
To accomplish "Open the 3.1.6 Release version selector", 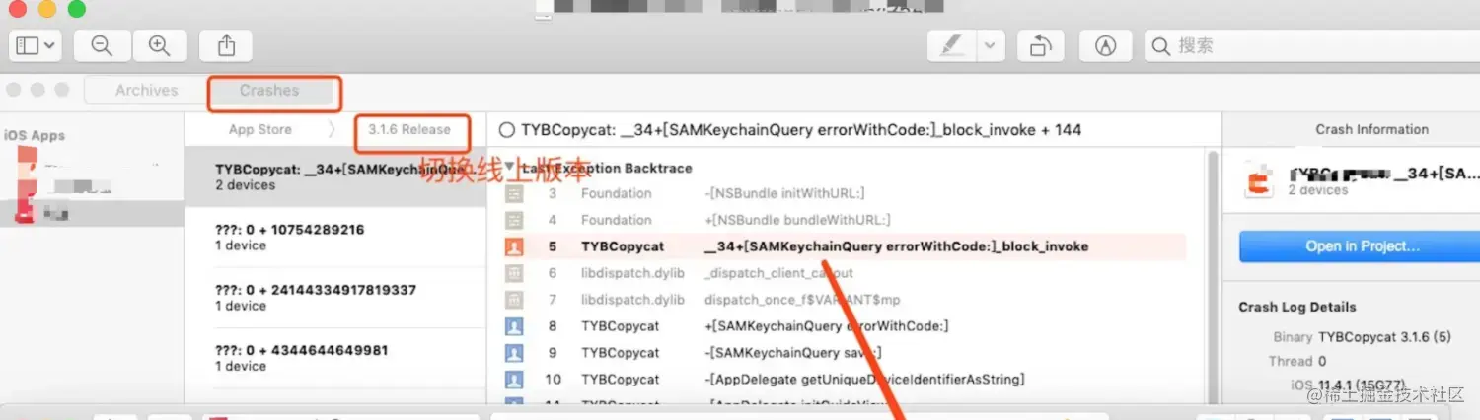I will point(409,129).
